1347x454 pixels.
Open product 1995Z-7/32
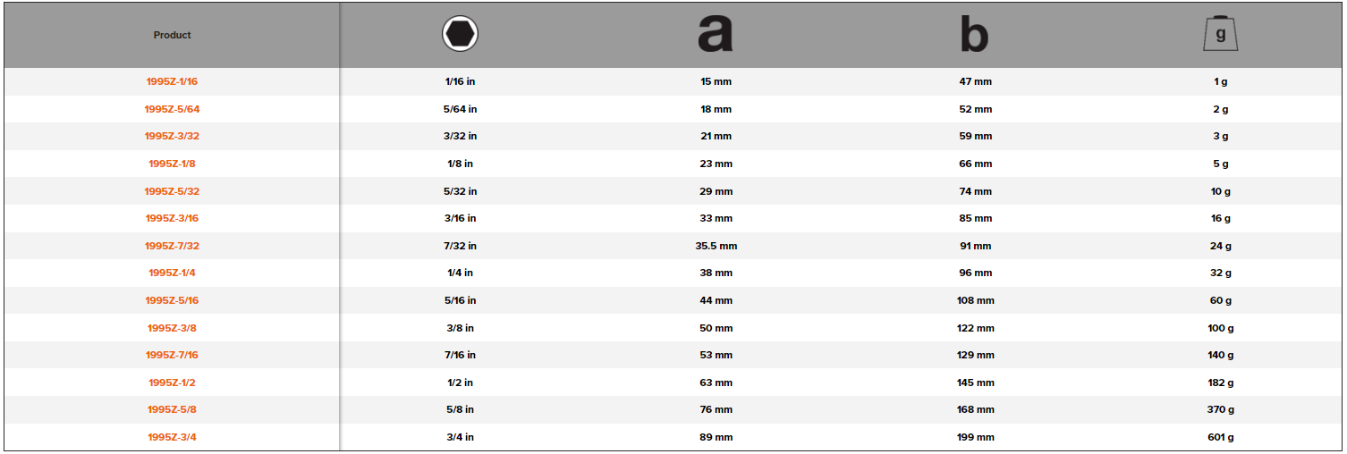(x=172, y=246)
